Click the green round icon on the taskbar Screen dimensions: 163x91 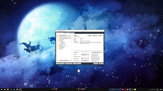(x=135, y=89)
